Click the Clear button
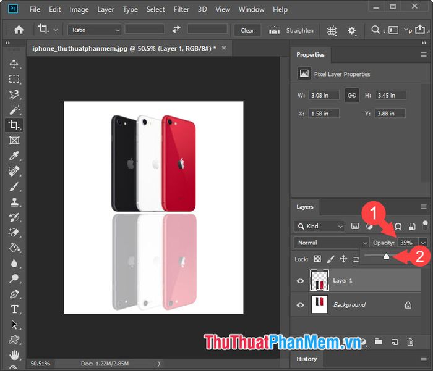The width and height of the screenshot is (433, 371). click(247, 30)
